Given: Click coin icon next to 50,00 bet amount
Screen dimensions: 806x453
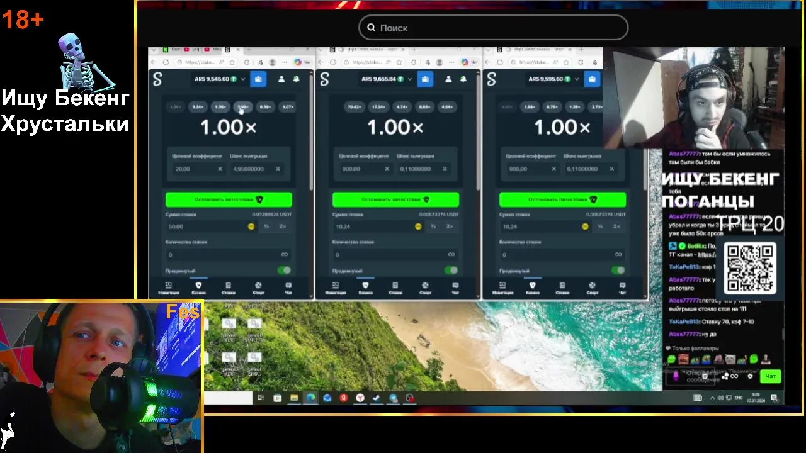Looking at the screenshot, I should pyautogui.click(x=251, y=226).
